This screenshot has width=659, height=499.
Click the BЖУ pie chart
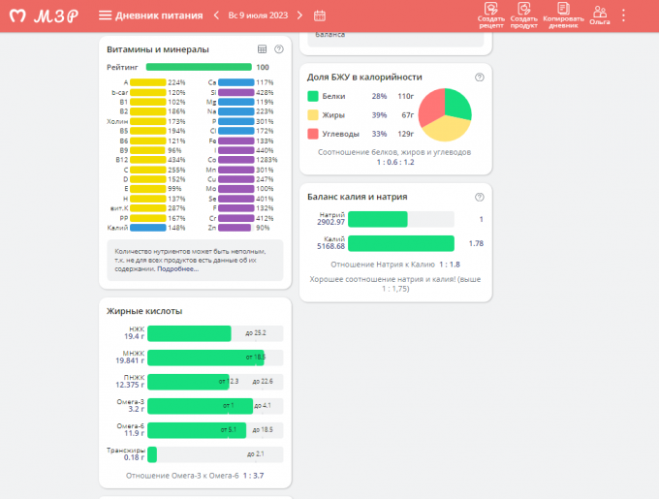[x=445, y=115]
